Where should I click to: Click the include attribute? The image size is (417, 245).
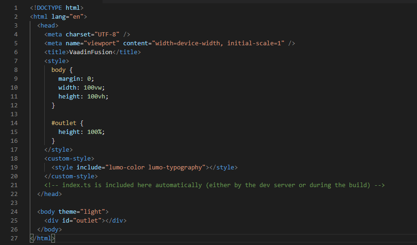[x=89, y=168]
